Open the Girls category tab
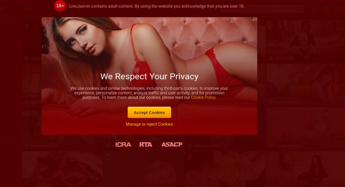 pos(28,9)
